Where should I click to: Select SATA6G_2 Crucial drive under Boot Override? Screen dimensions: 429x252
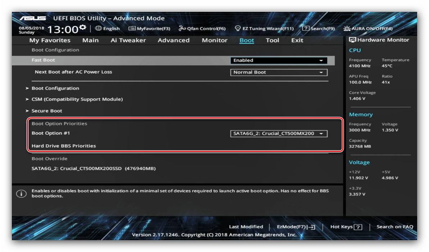(x=93, y=168)
